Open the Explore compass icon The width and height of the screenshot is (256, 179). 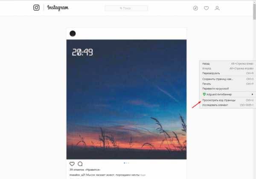pos(195,8)
